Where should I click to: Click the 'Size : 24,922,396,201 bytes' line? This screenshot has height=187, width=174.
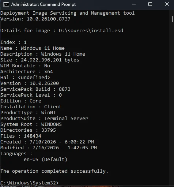coord(40,60)
